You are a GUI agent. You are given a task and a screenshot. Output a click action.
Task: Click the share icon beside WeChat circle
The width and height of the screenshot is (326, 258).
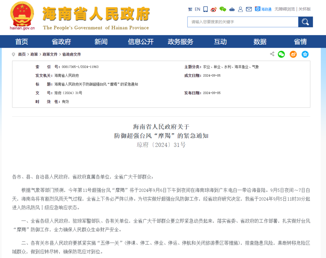pyautogui.click(x=272, y=54)
